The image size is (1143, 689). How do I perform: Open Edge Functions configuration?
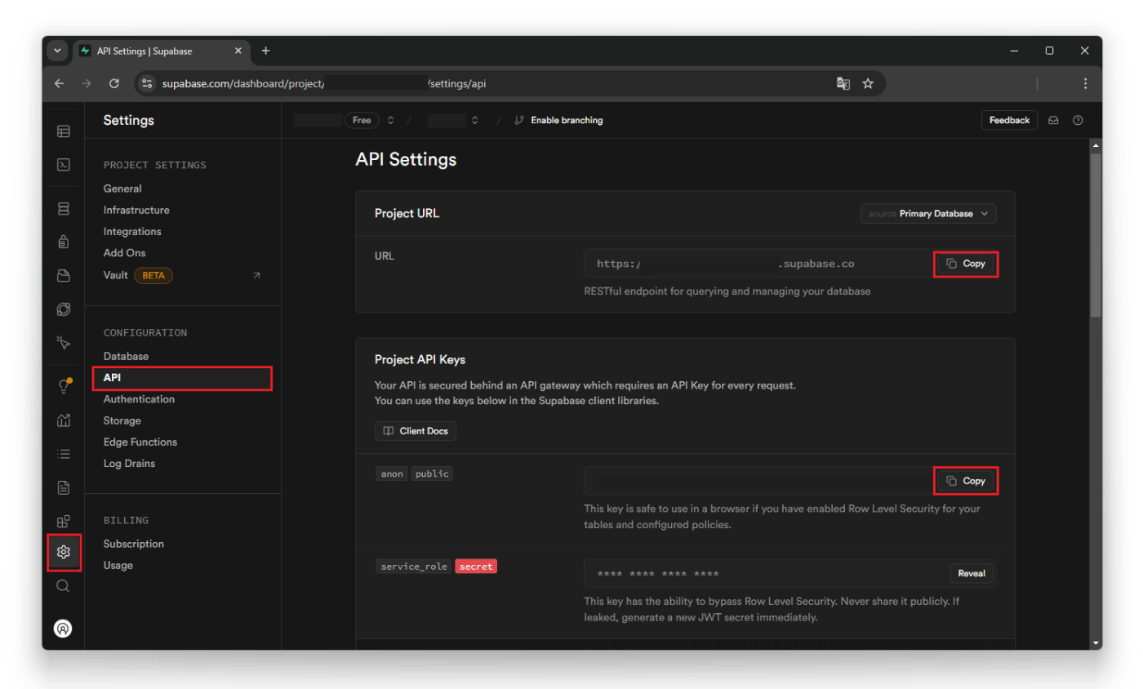point(140,442)
